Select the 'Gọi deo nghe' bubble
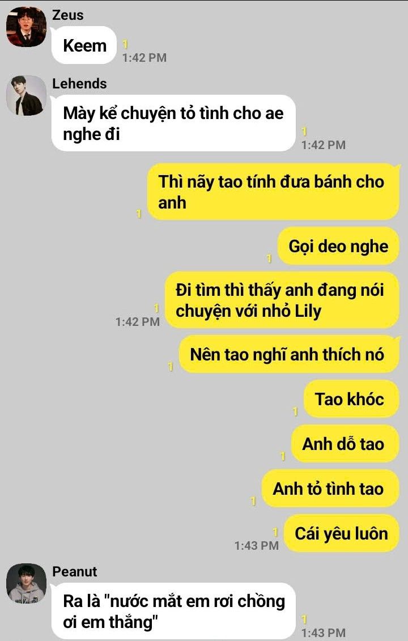The height and width of the screenshot is (641, 408). 338,246
